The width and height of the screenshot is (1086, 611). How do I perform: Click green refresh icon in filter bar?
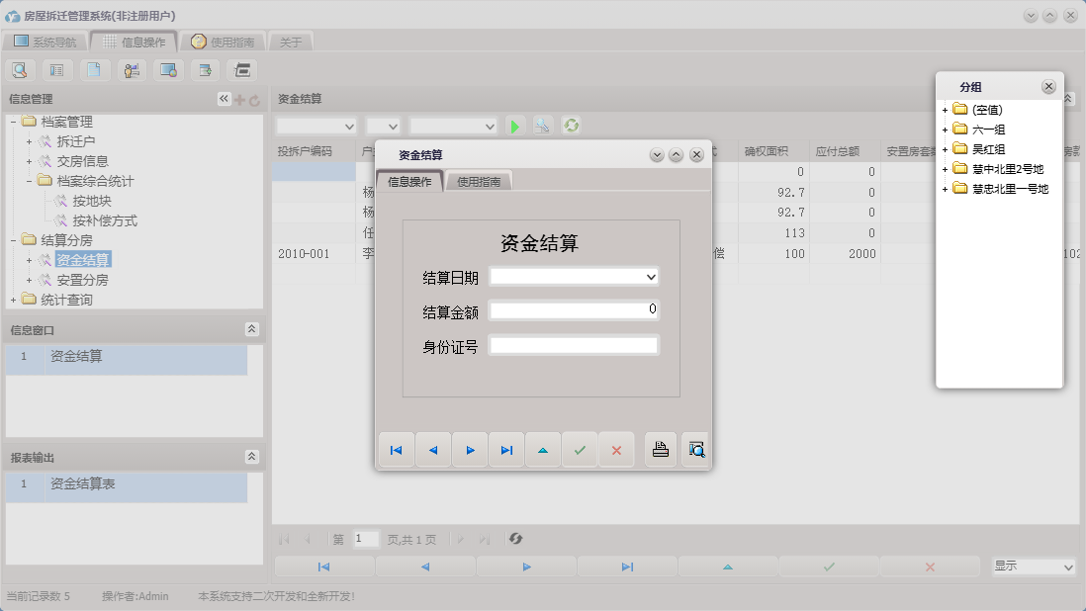tap(572, 126)
